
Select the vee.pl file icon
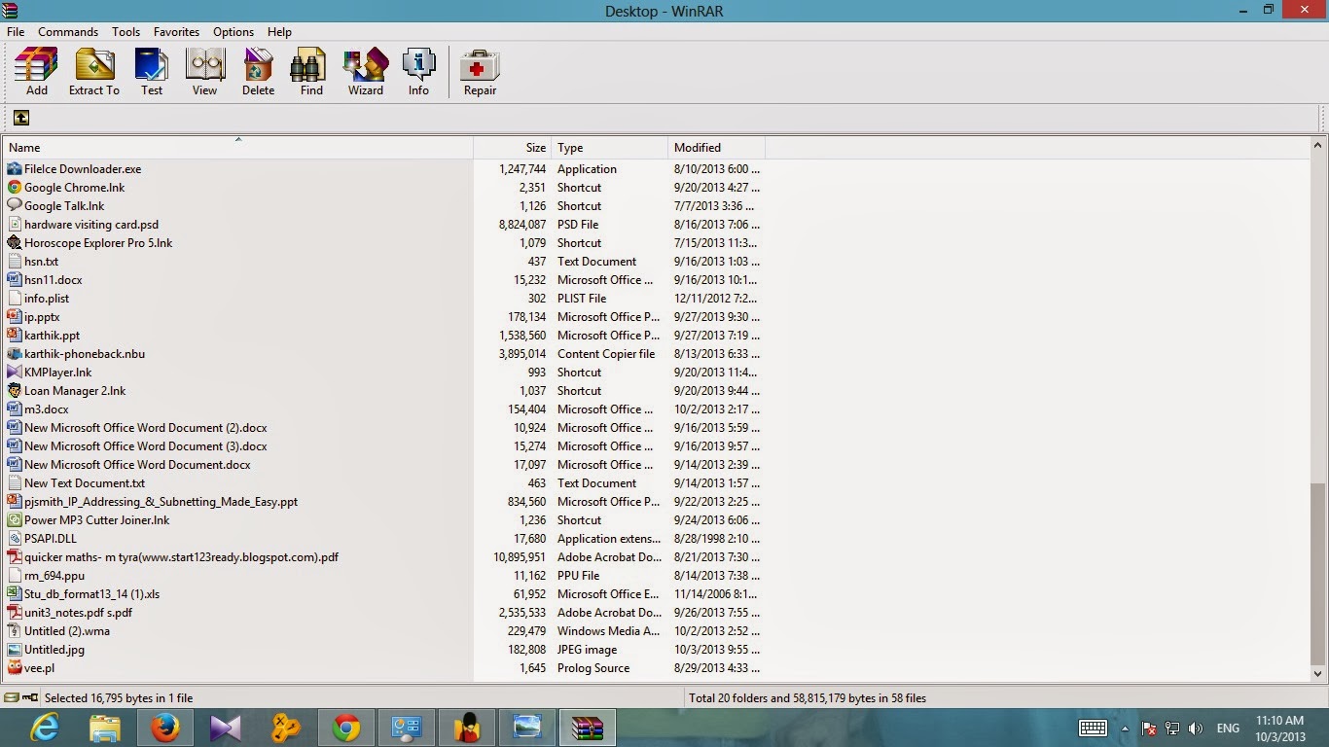click(15, 668)
